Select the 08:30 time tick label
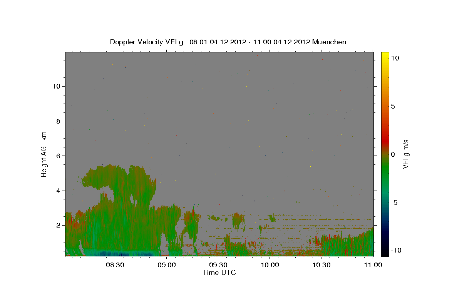462x308 pixels. click(x=115, y=265)
